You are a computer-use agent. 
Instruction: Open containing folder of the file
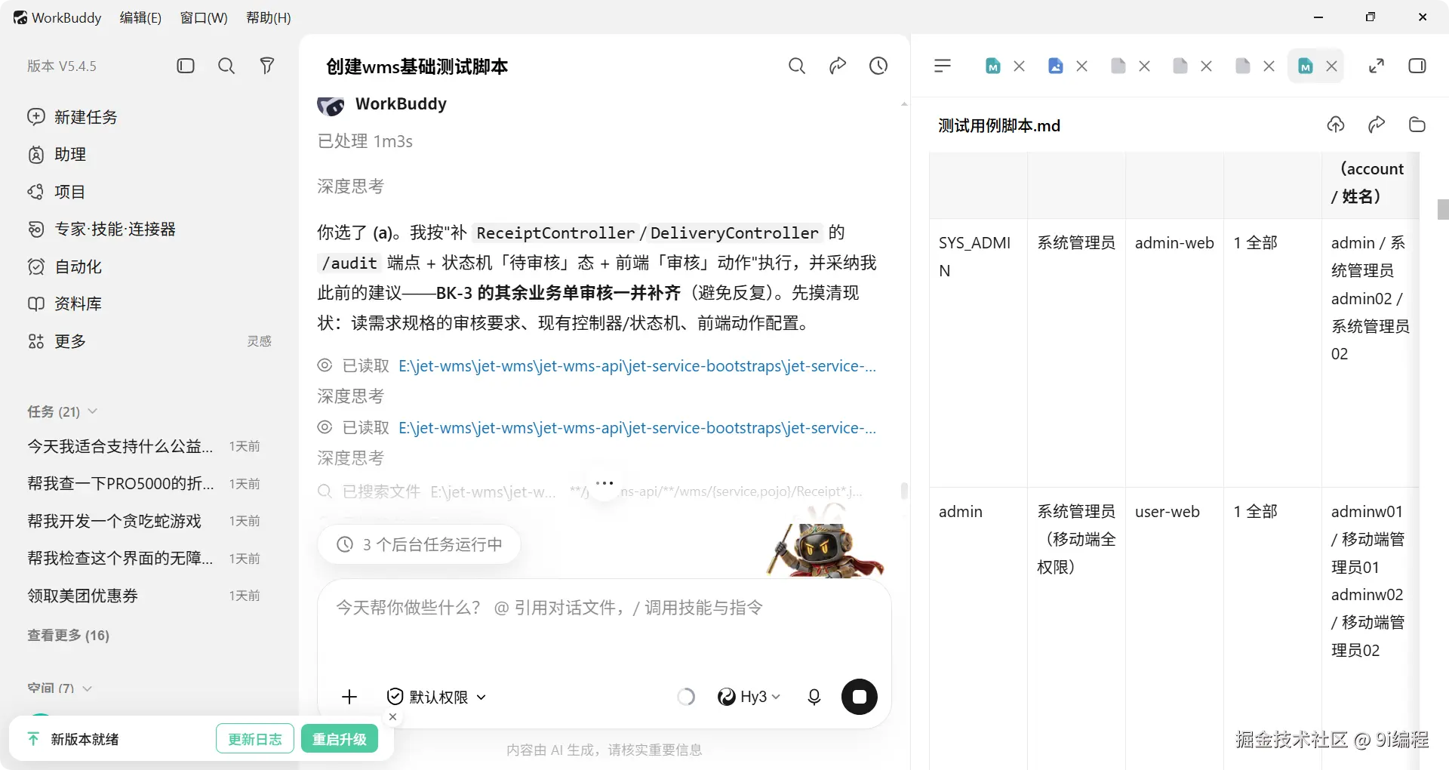(1417, 125)
